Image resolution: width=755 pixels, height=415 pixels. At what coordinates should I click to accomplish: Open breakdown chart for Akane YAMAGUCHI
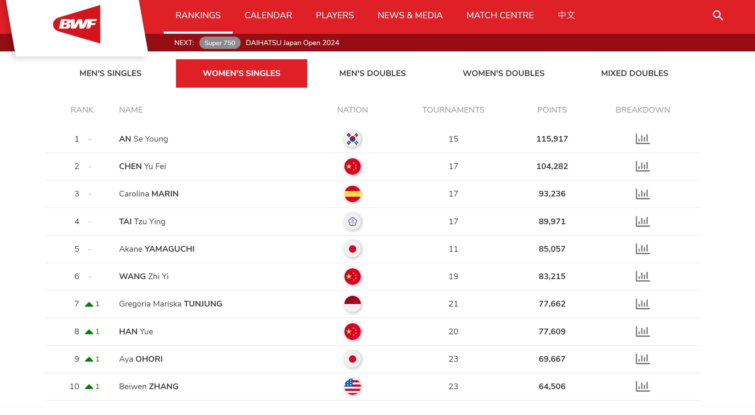point(642,249)
